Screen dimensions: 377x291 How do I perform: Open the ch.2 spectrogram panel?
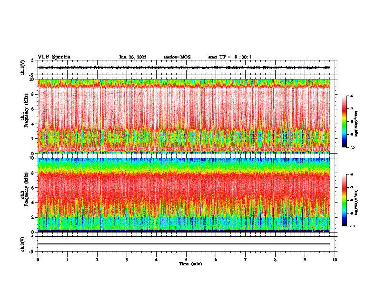[x=184, y=195]
